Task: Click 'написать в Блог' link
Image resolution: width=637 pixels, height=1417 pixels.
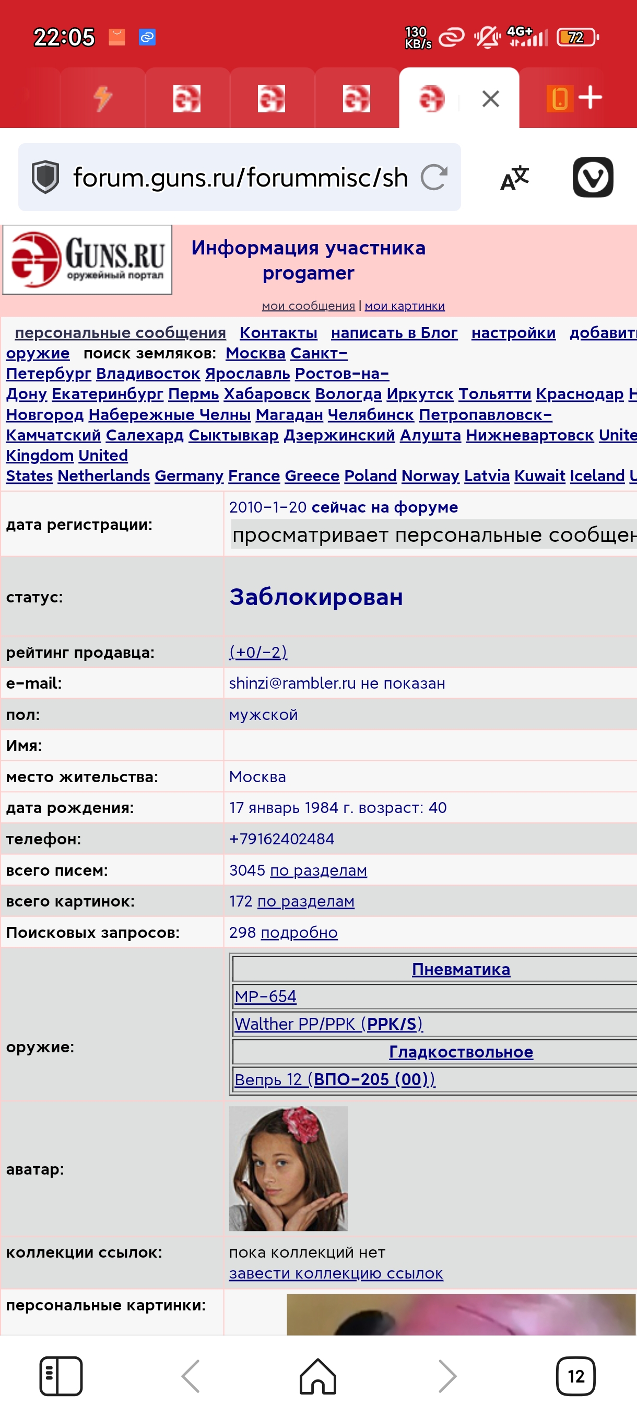Action: tap(394, 333)
